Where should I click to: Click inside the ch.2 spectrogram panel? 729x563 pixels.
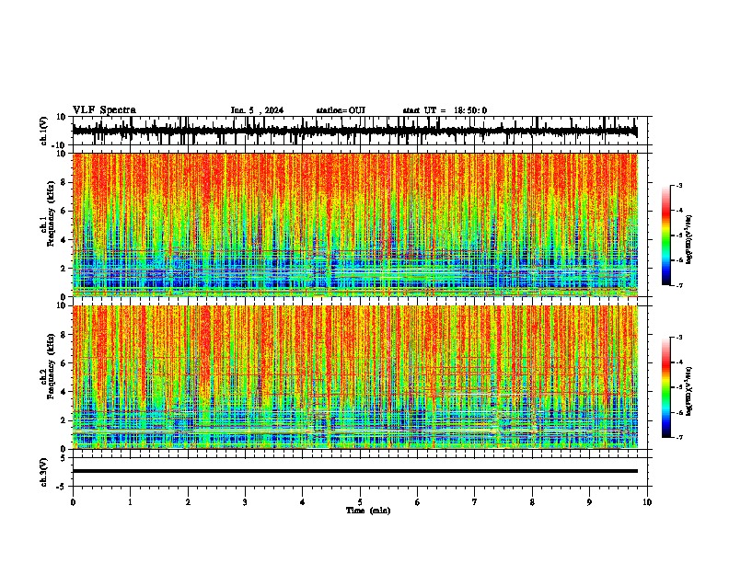point(355,377)
